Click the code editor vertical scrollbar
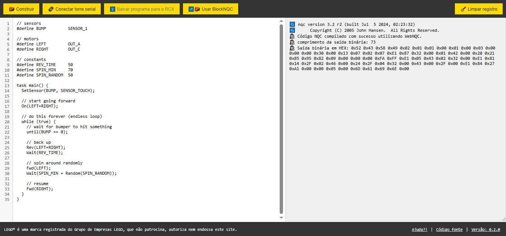This screenshot has width=506, height=236. tap(281, 119)
